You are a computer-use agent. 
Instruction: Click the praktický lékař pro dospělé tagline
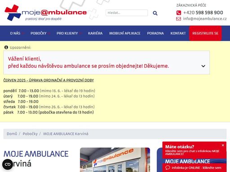43,19
